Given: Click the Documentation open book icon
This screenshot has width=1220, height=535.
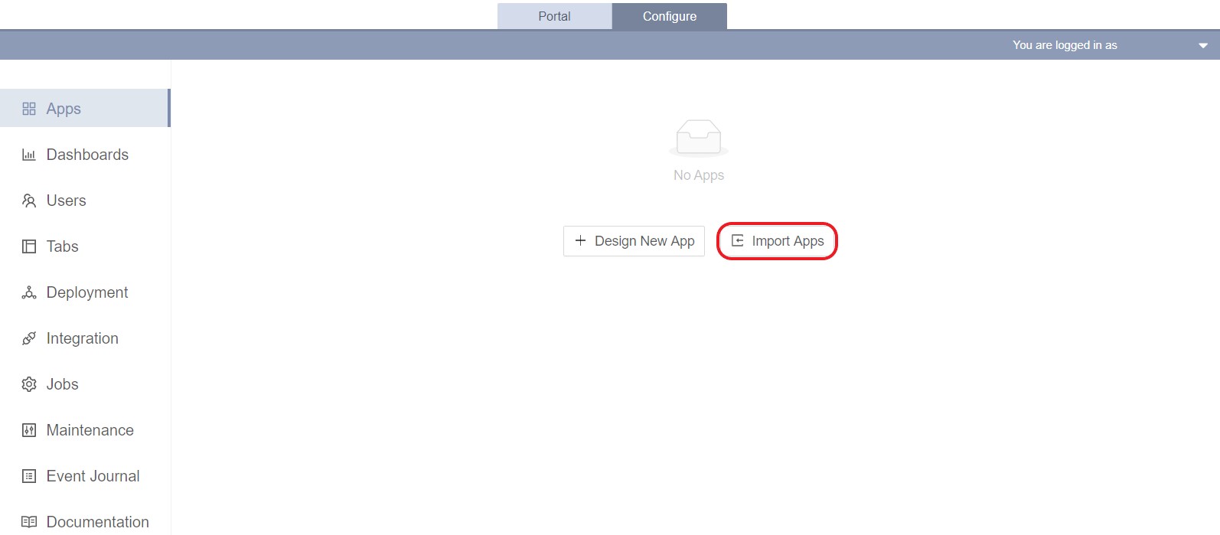Looking at the screenshot, I should click(29, 522).
